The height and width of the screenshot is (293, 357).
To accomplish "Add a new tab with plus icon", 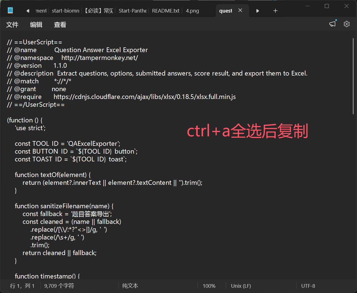I will (x=275, y=11).
